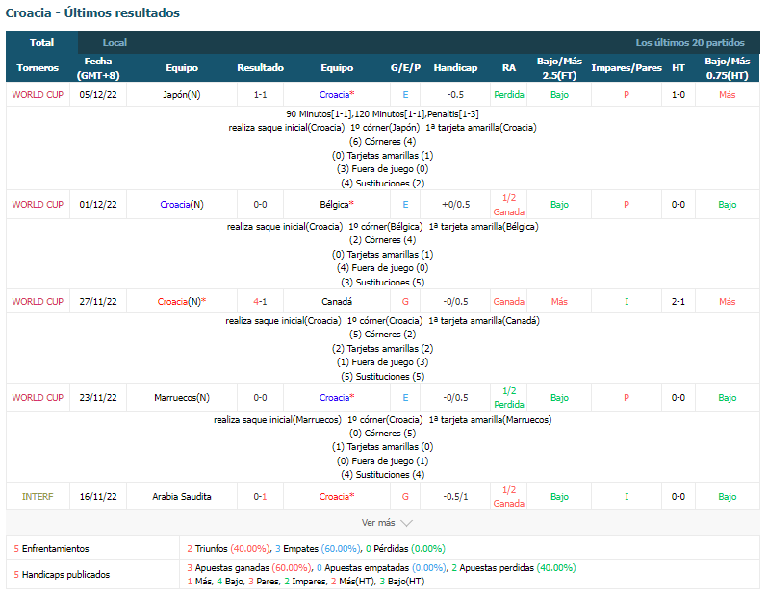Switch to the Local tab
This screenshot has height=595, width=768.
[x=115, y=42]
